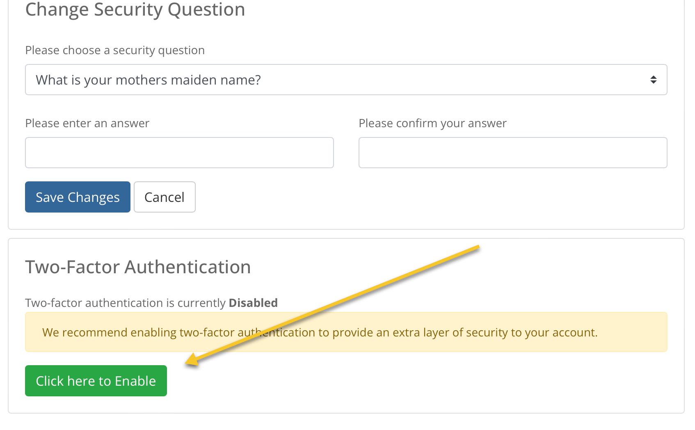695x430 pixels.
Task: Click the bold 'Disabled' status text
Action: point(253,303)
